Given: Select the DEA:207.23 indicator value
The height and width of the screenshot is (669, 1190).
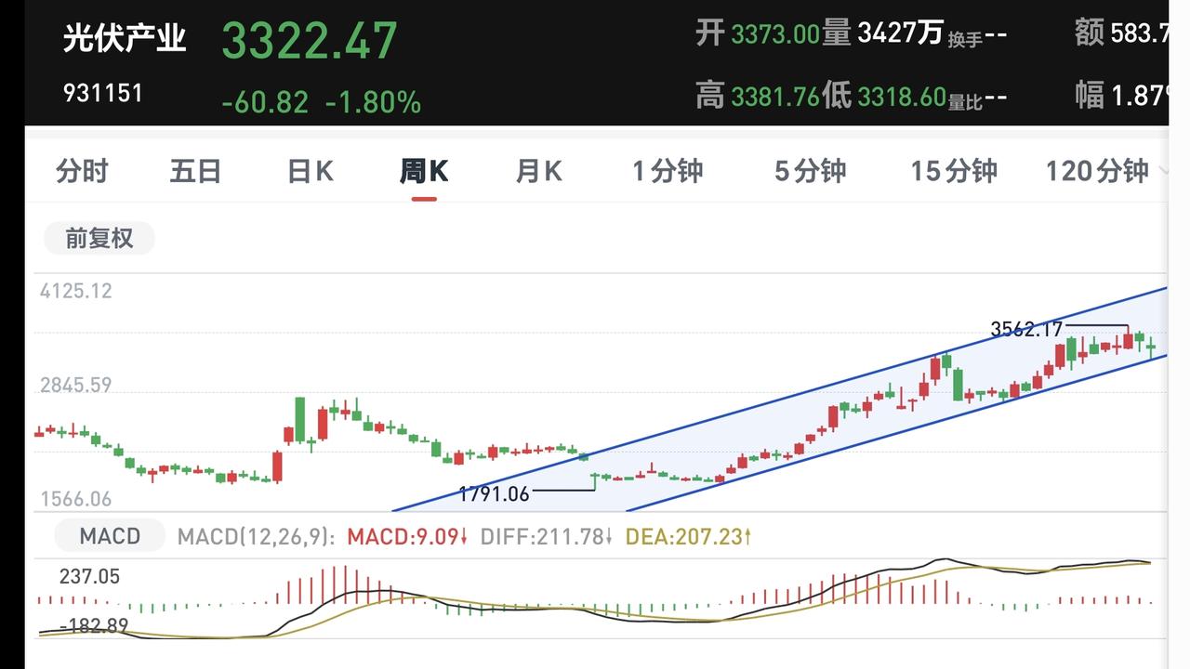Looking at the screenshot, I should 689,536.
